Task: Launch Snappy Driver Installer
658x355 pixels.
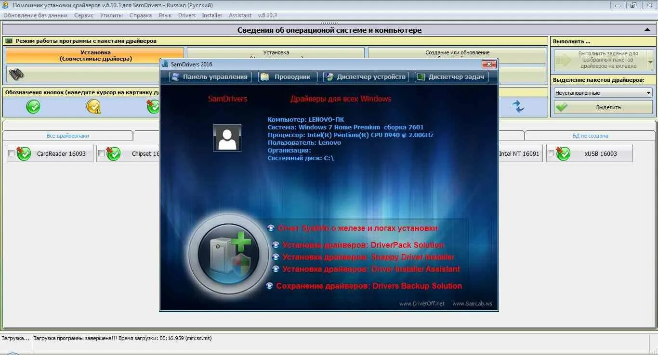Action: pos(368,257)
